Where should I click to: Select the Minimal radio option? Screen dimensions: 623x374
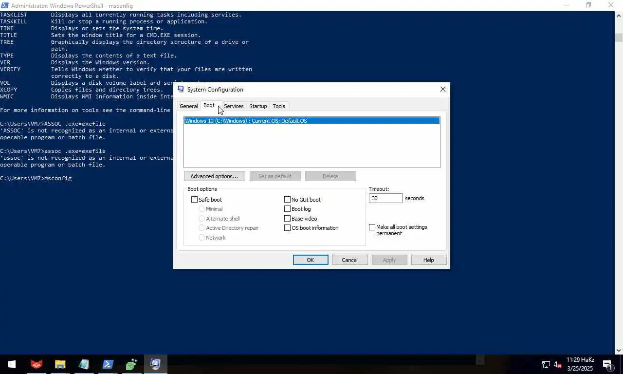(x=202, y=209)
